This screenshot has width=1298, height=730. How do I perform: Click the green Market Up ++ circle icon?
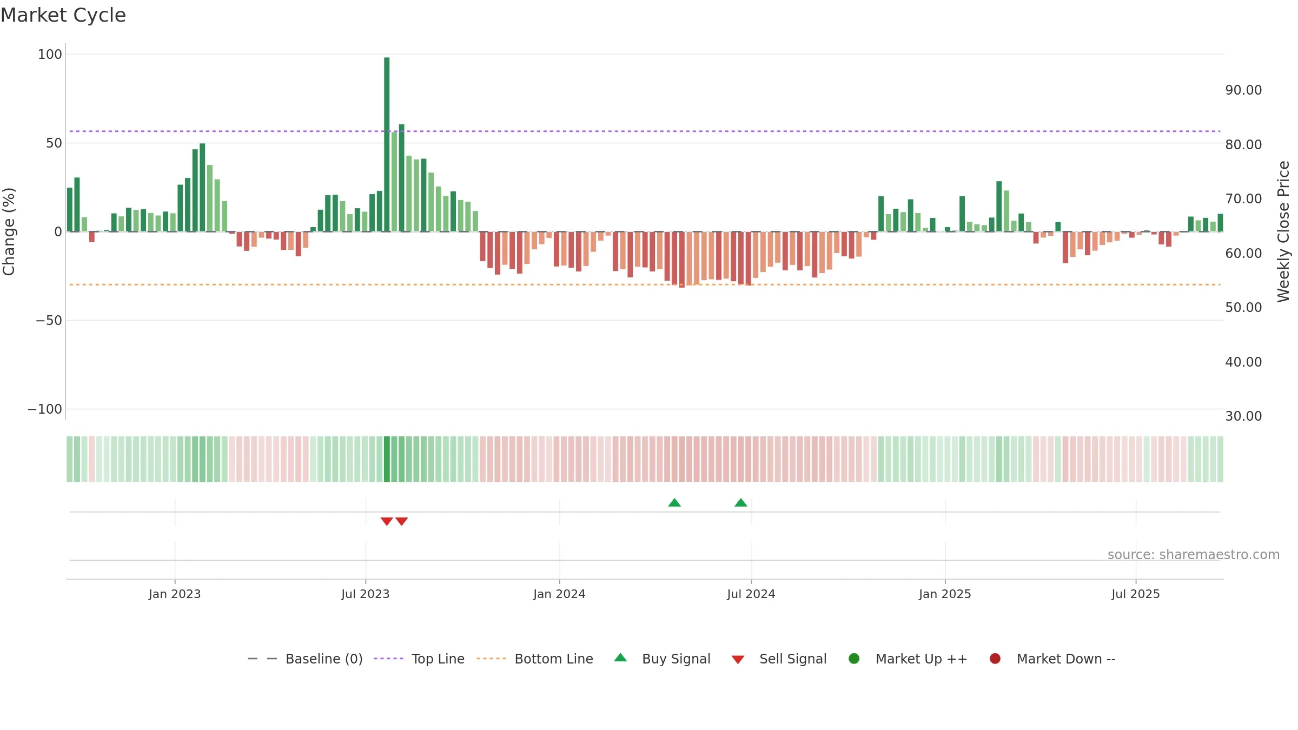tap(855, 659)
